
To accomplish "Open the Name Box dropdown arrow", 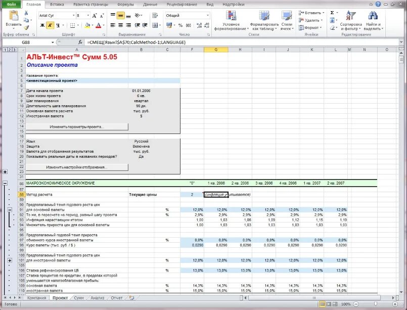I will [x=53, y=42].
